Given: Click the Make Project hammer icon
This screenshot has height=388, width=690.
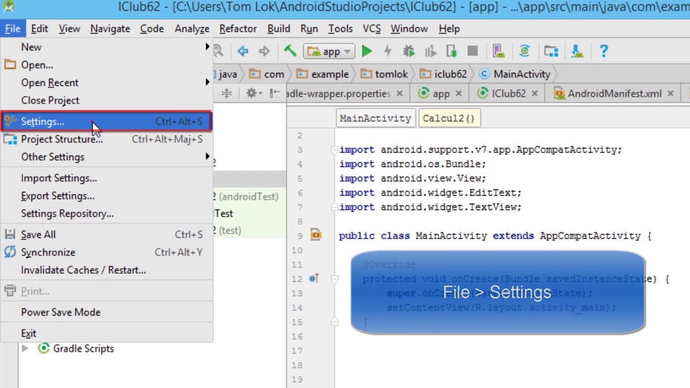Looking at the screenshot, I should point(290,51).
